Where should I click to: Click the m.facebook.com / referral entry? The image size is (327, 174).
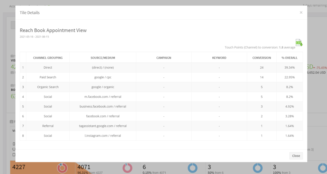pyautogui.click(x=103, y=97)
